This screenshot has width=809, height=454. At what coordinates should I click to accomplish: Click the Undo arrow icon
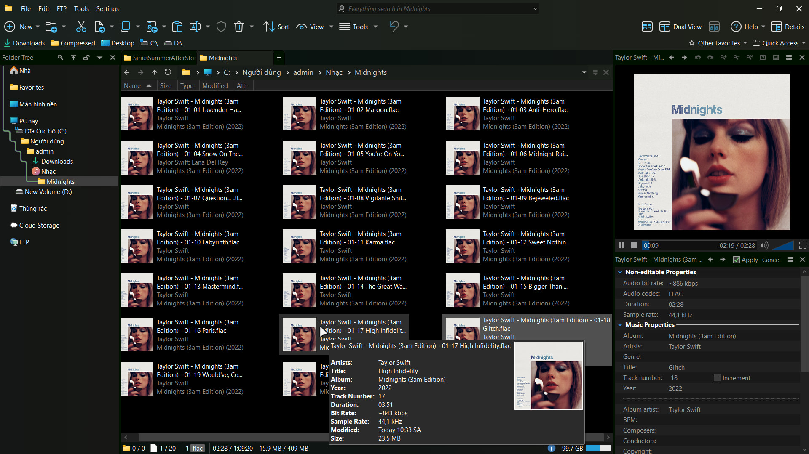(394, 27)
